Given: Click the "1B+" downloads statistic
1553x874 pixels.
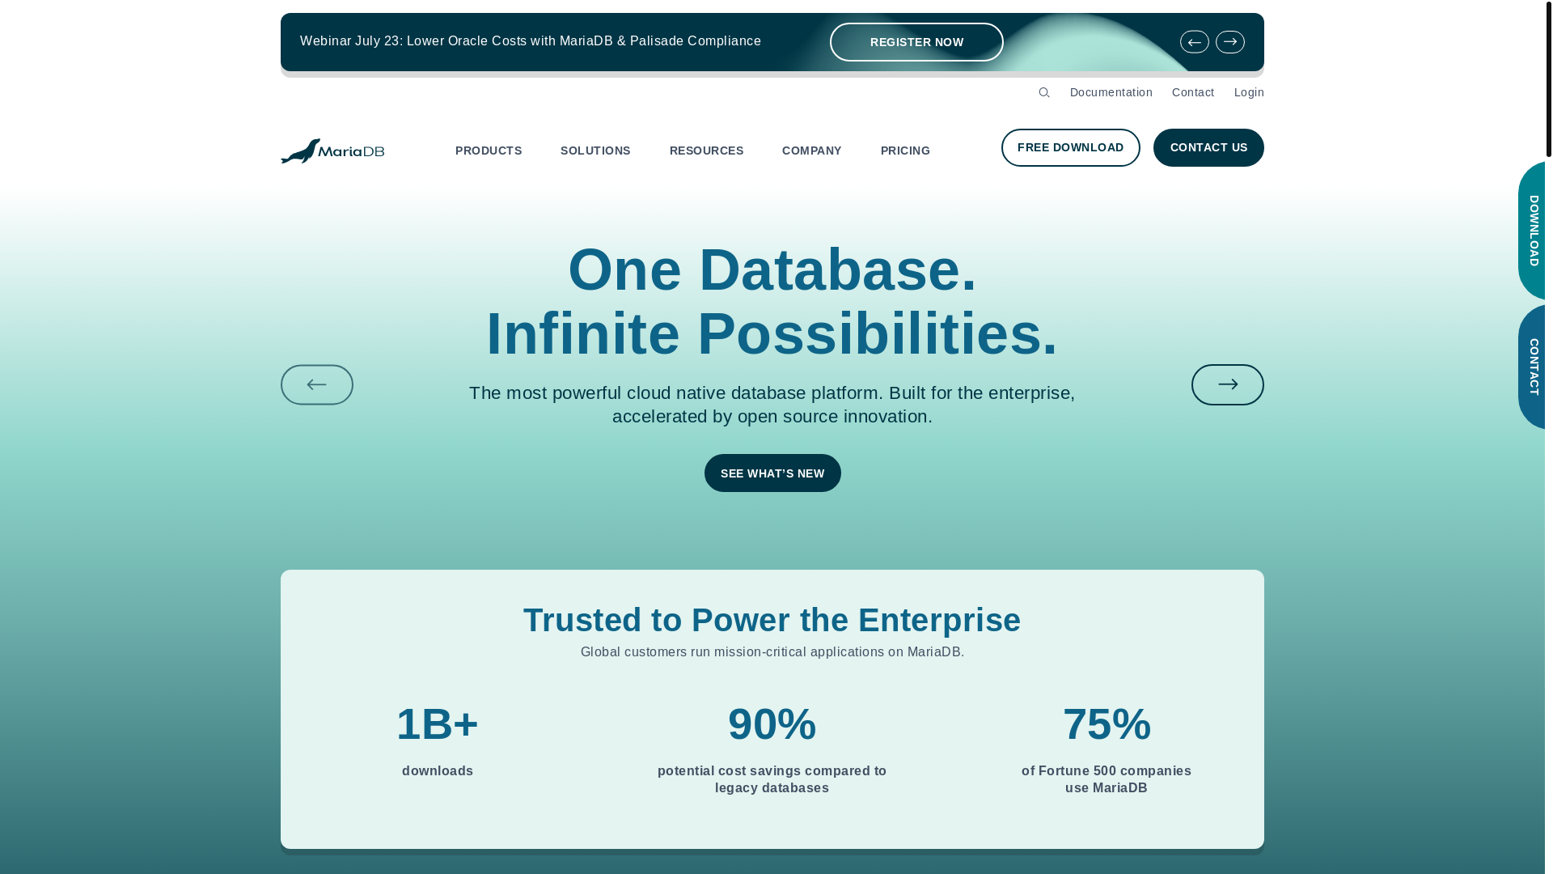Looking at the screenshot, I should coord(438,724).
